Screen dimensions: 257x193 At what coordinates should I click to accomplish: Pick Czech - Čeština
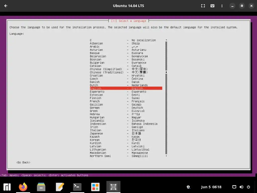[x=126, y=79]
